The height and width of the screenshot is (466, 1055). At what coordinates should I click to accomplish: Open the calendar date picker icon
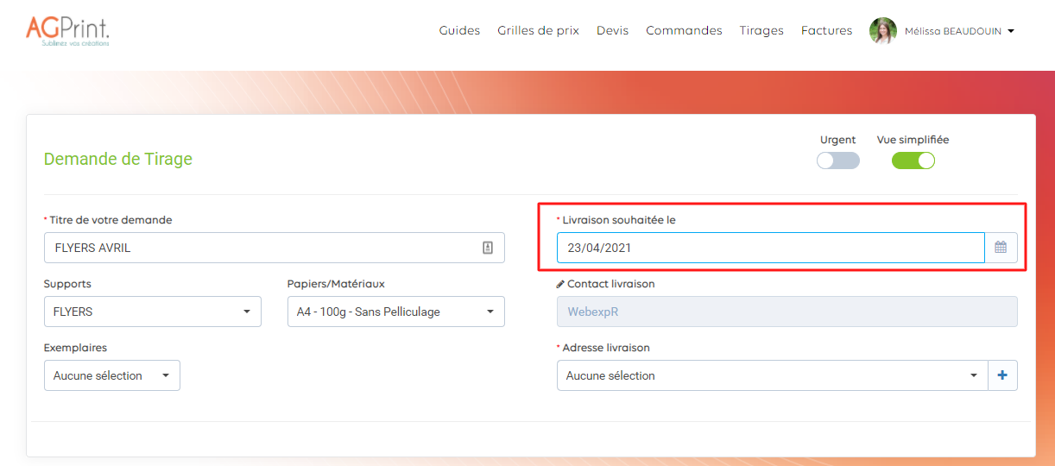point(1001,248)
